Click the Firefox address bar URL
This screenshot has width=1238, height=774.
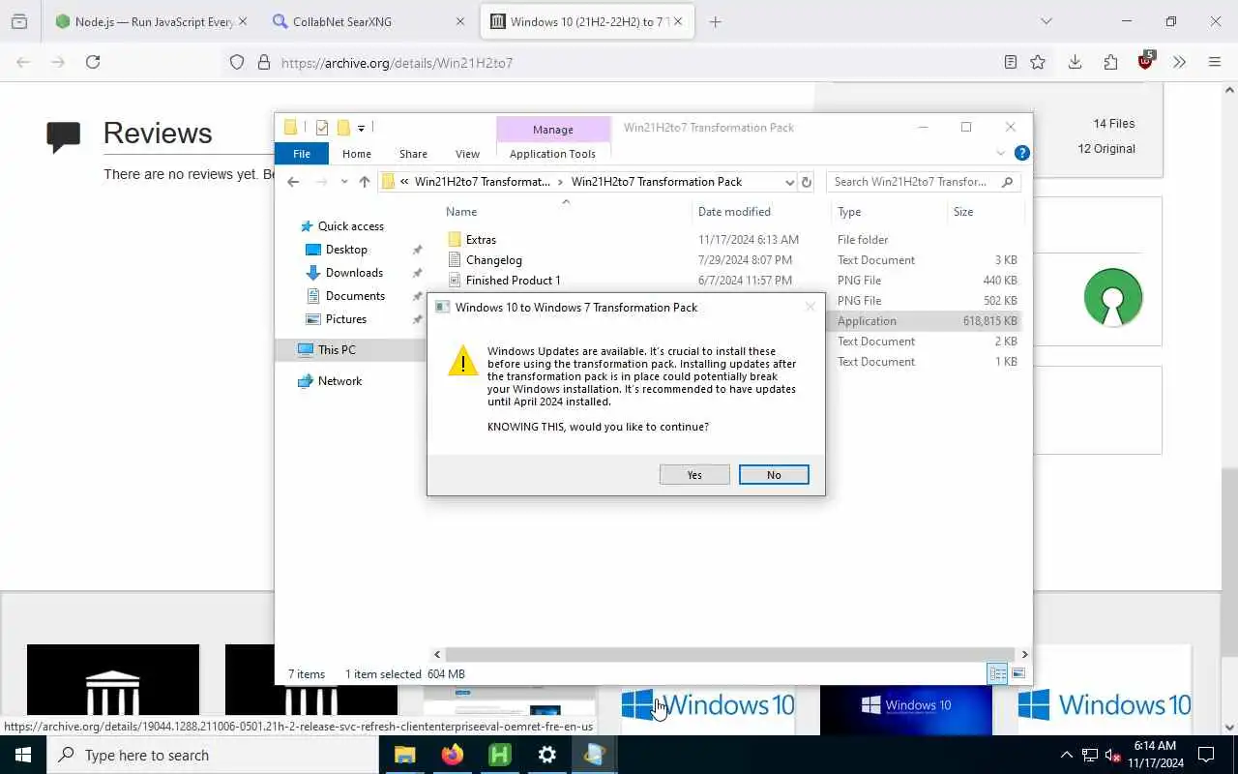point(397,63)
